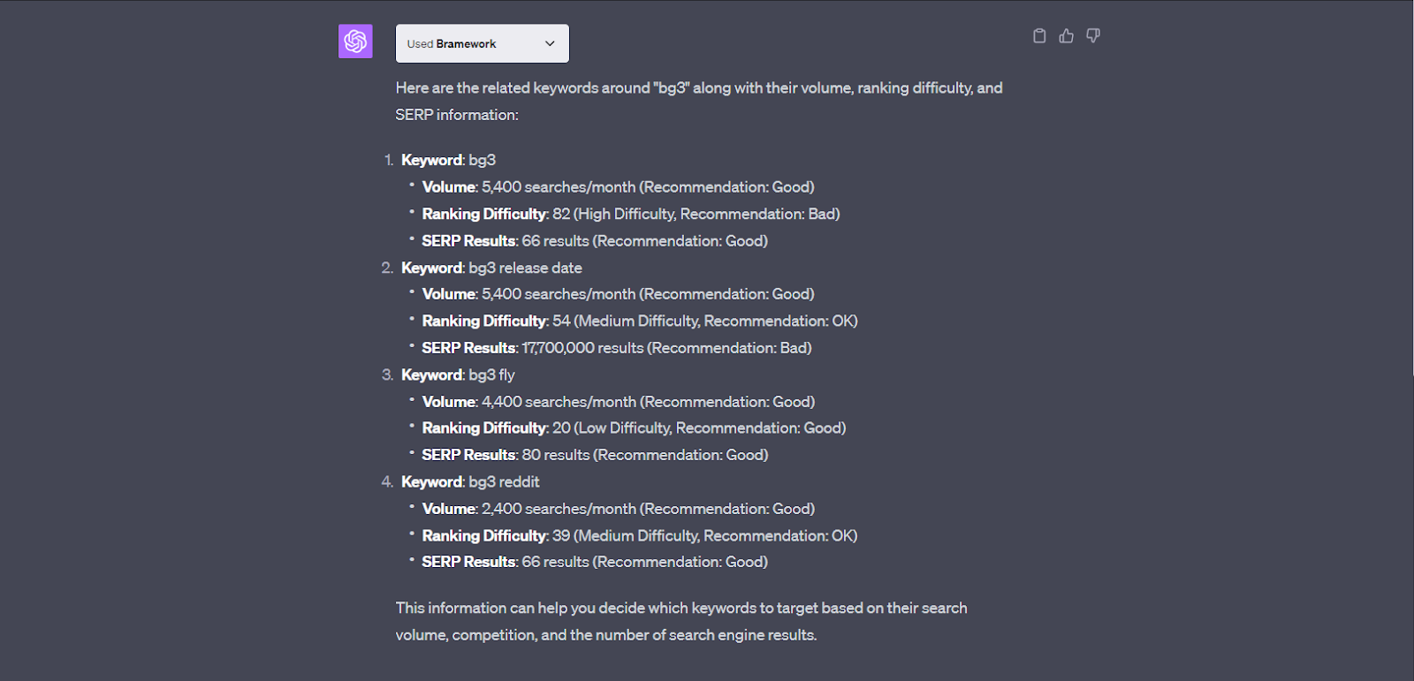Copy the response with the clipboard icon
1414x681 pixels.
click(1039, 36)
